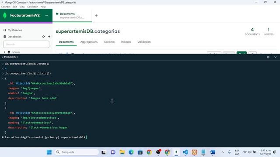Open Visual Studio Code from the taskbar
This screenshot has width=280, height=157.
coord(185,152)
